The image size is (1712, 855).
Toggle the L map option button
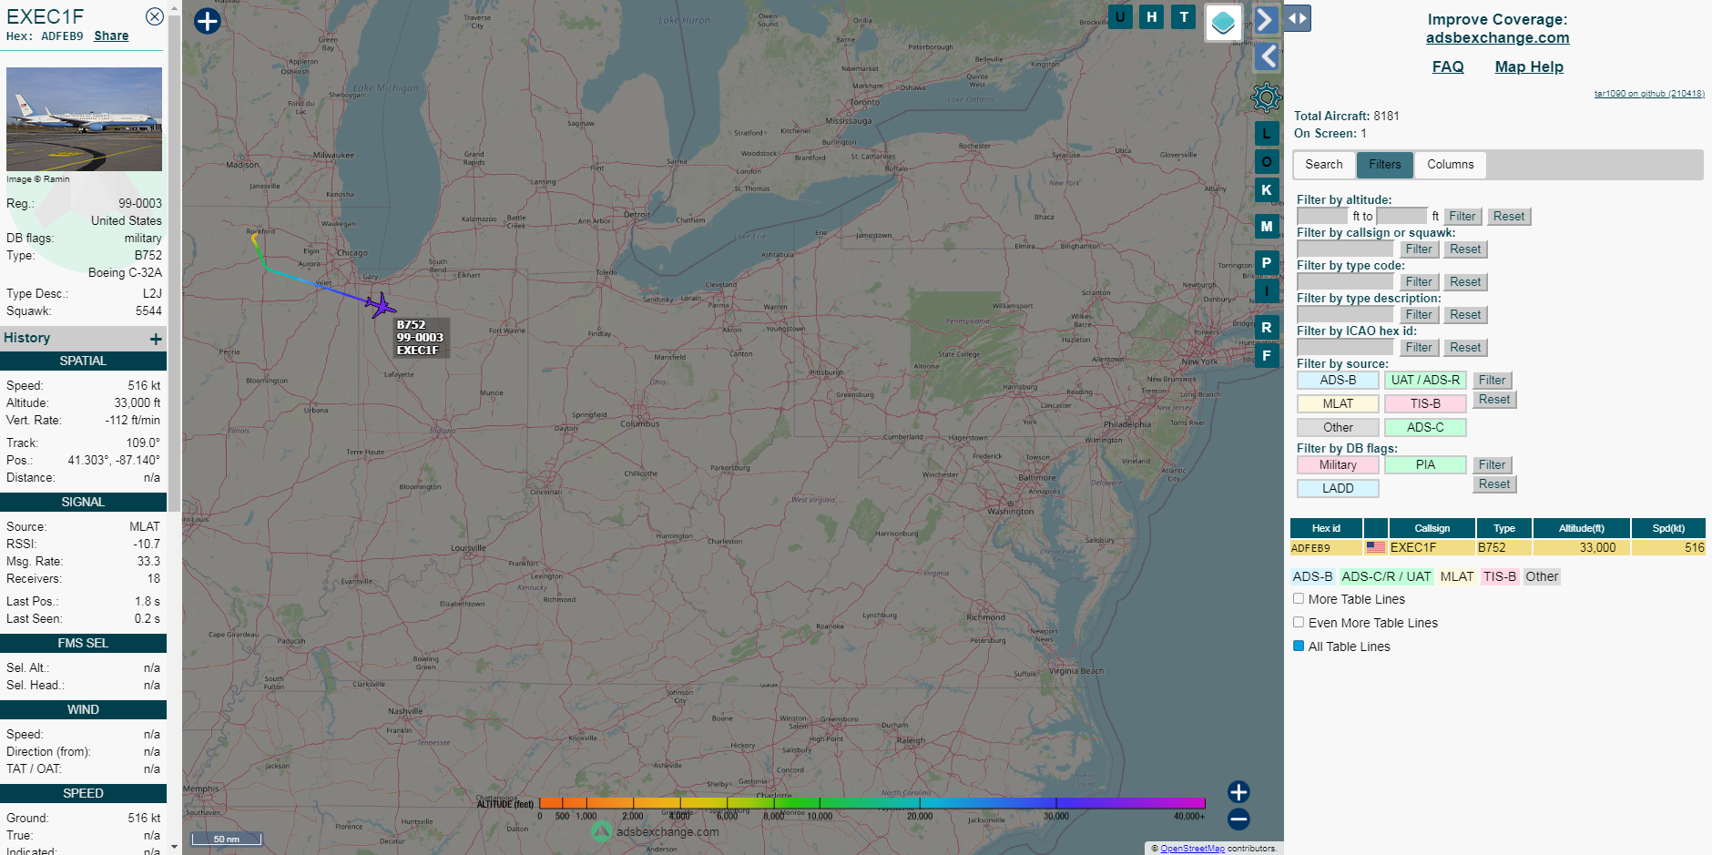1267,133
